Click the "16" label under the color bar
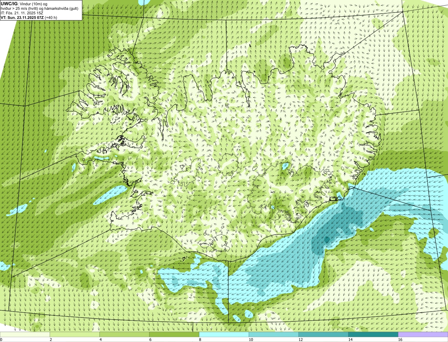 (400, 340)
